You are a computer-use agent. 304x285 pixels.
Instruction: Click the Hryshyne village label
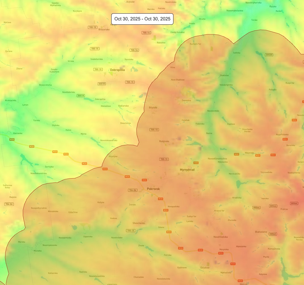113,156
